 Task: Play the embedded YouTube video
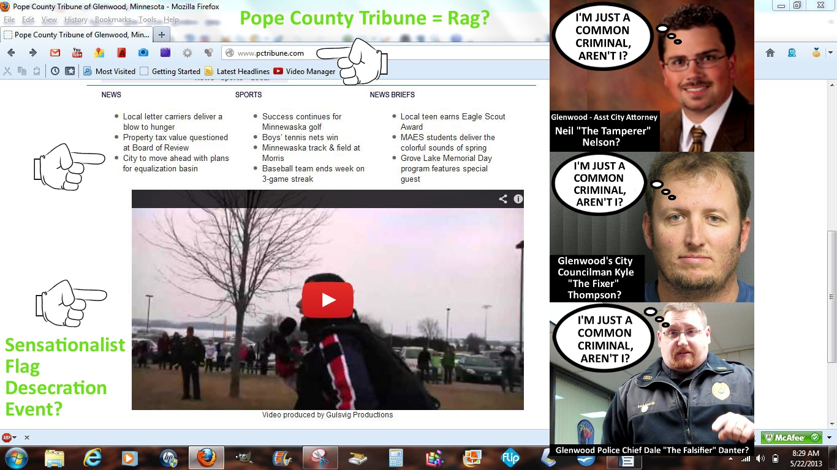point(328,300)
